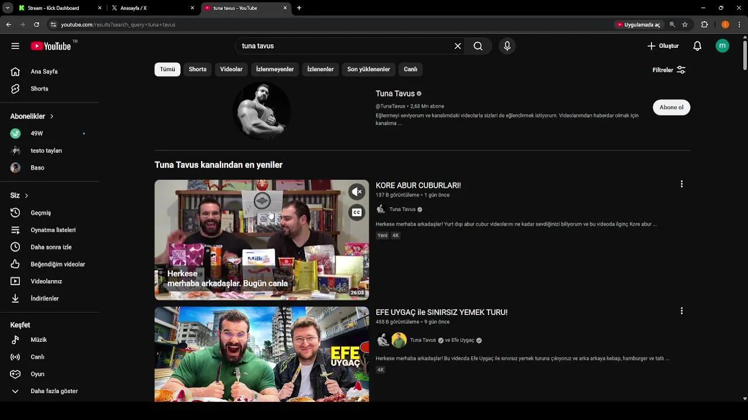
Task: Click the Oluştur create button
Action: [663, 46]
